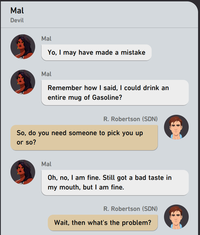Click the 'Mal' sender name above the first message

coord(46,38)
